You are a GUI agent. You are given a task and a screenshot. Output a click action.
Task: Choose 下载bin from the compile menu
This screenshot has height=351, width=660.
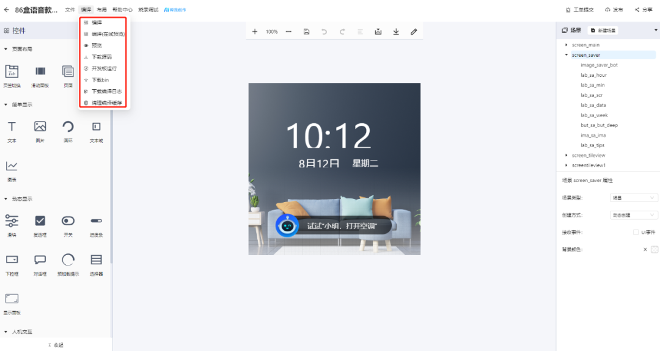(103, 80)
